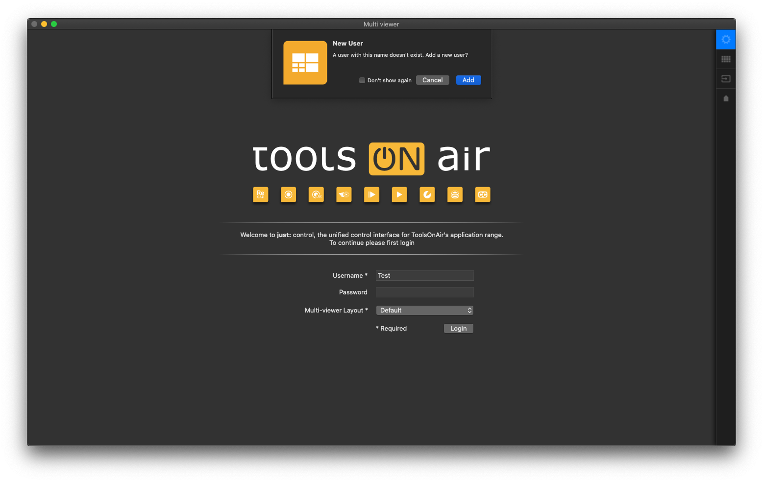The width and height of the screenshot is (763, 482).
Task: Click the yellow minimize window button
Action: click(x=44, y=24)
